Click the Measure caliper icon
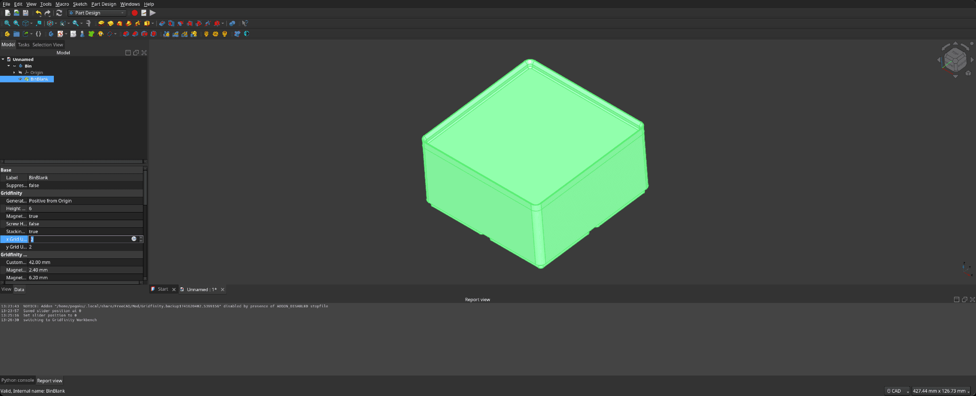The width and height of the screenshot is (976, 396). pyautogui.click(x=89, y=23)
